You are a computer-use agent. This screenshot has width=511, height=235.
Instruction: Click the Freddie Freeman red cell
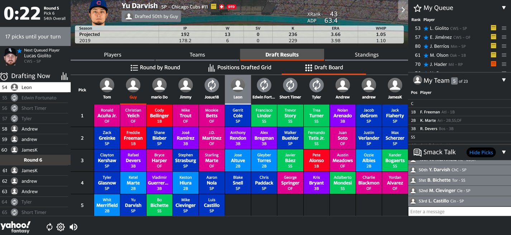click(133, 138)
